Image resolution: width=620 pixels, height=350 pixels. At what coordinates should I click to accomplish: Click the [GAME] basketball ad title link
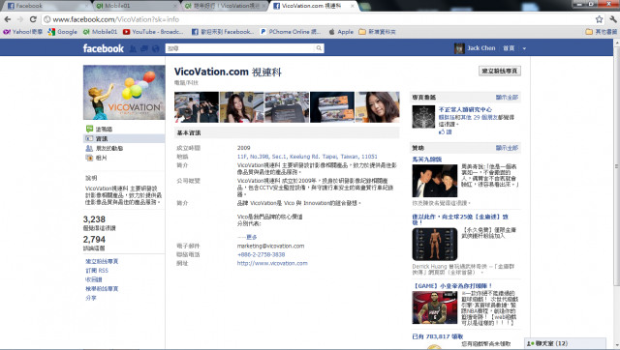tap(452, 285)
